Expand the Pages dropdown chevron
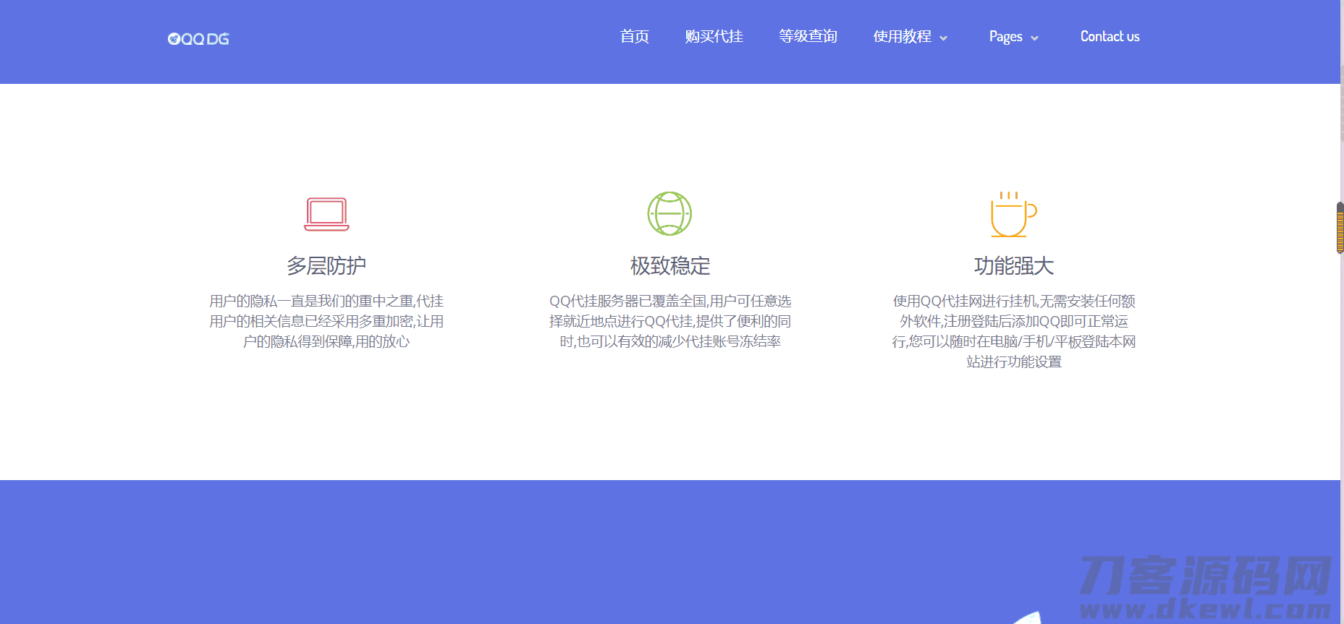Screen dimensions: 1344x624 [x=1034, y=38]
